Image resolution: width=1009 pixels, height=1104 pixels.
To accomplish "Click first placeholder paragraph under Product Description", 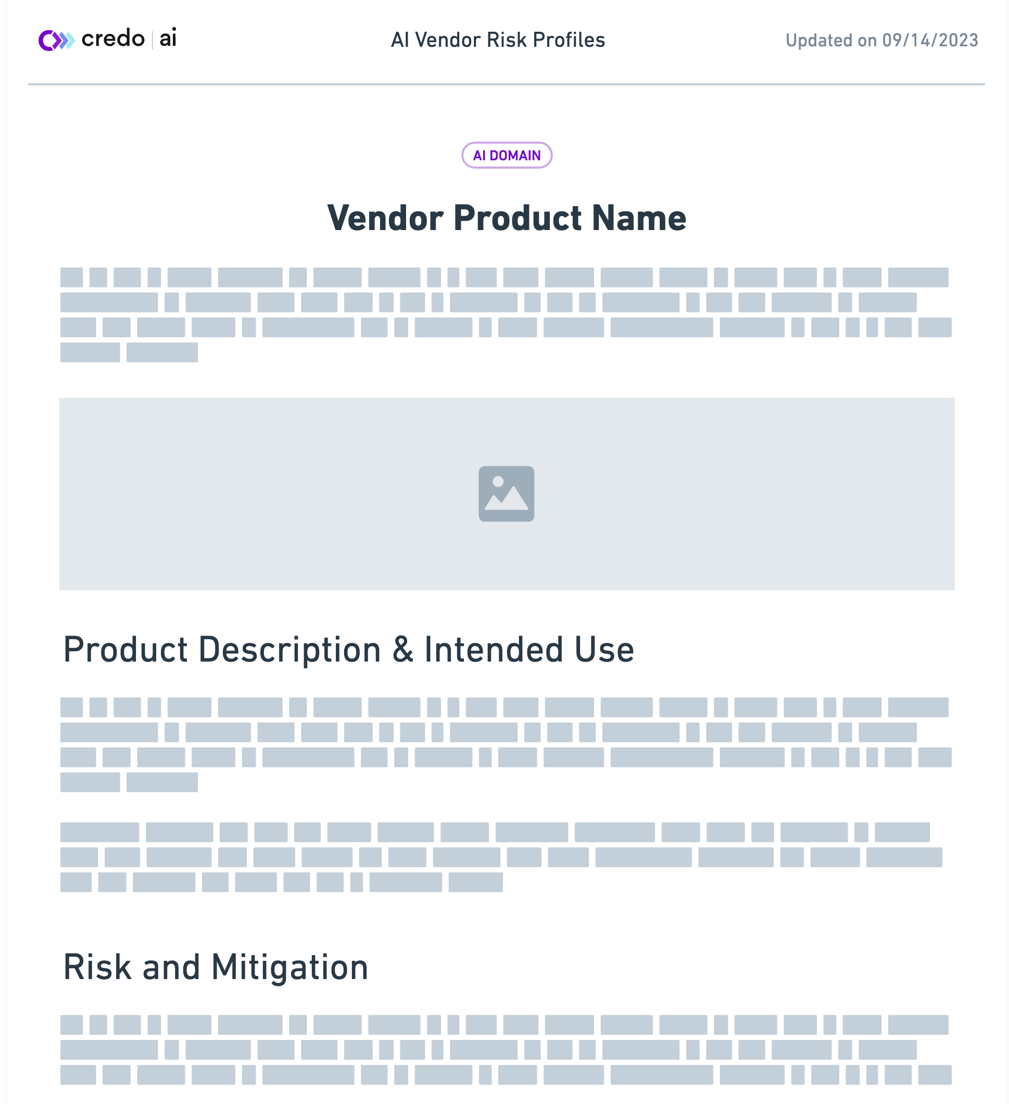I will [504, 745].
